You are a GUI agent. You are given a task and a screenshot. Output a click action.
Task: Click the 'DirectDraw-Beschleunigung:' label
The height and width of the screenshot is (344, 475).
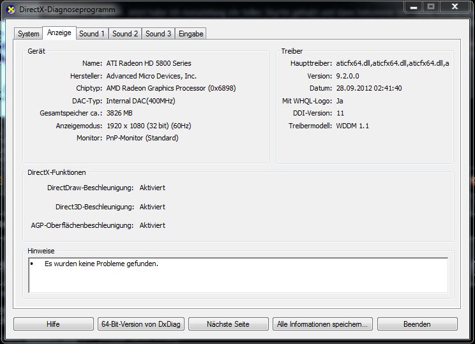[x=90, y=188]
